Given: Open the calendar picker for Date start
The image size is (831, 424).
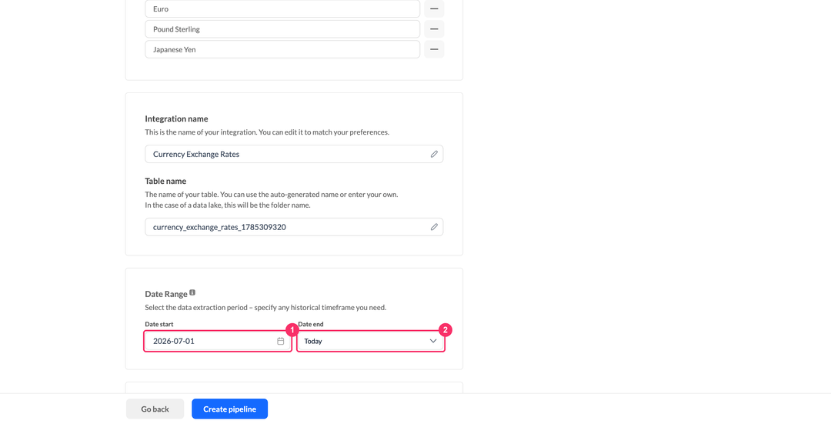Looking at the screenshot, I should [x=280, y=342].
